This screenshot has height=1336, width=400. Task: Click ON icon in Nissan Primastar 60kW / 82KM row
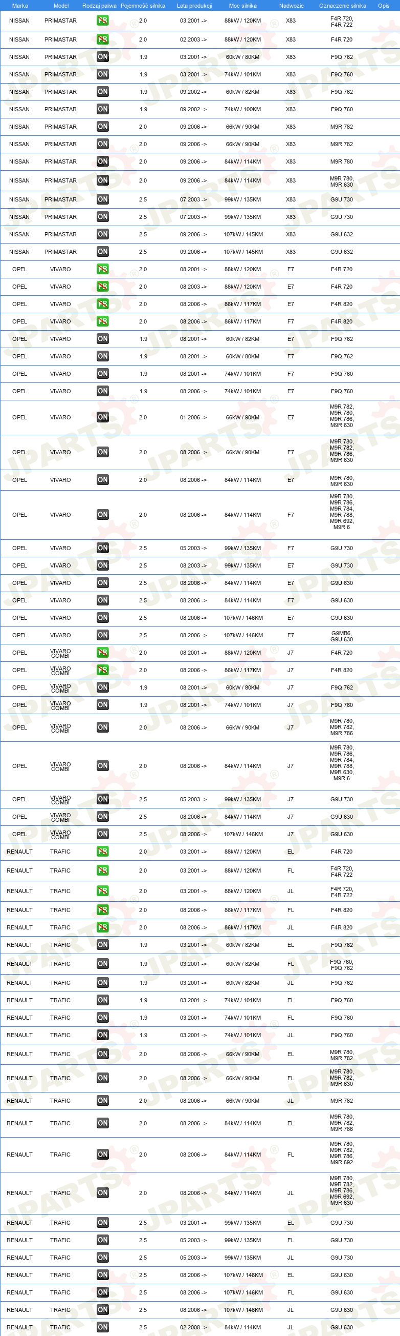click(x=102, y=92)
